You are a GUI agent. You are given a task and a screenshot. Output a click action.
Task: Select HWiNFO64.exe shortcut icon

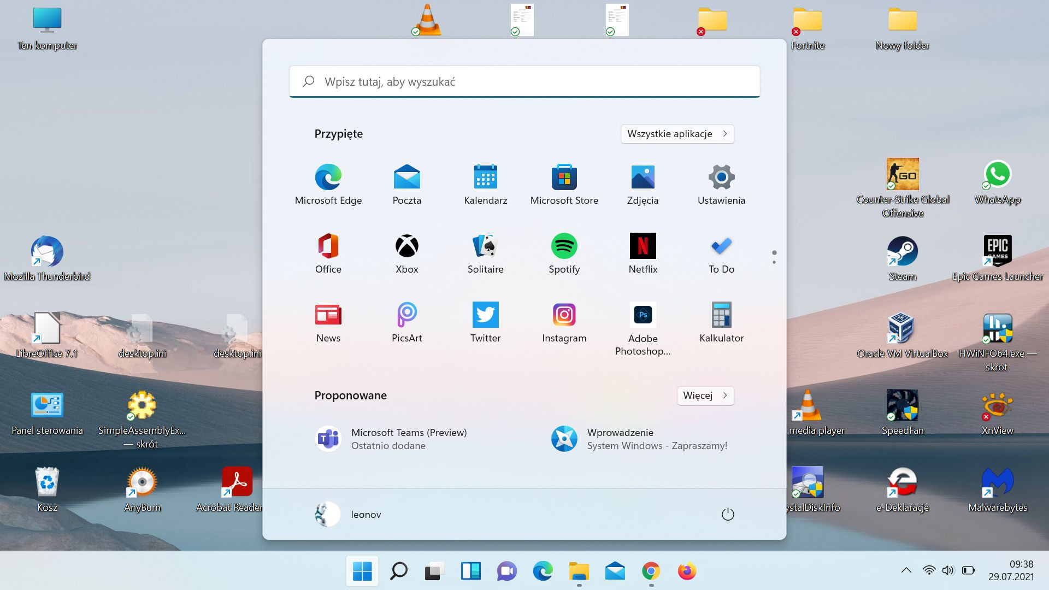pyautogui.click(x=998, y=343)
